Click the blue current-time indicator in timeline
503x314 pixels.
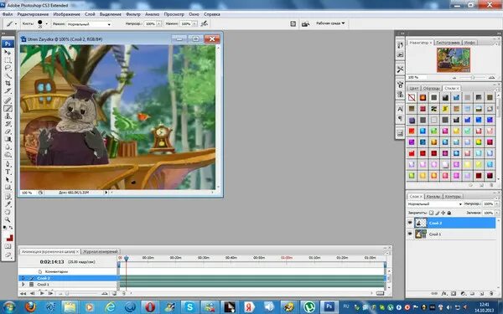(x=126, y=258)
